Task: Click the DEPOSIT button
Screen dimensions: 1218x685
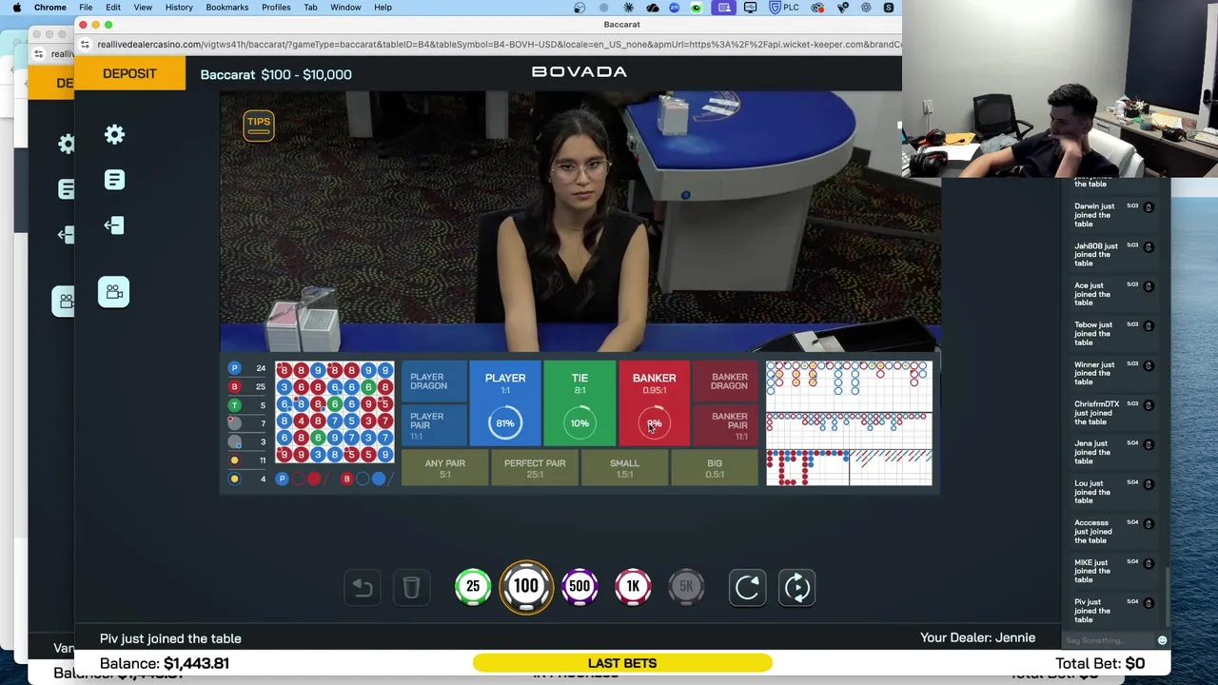Action: click(x=129, y=74)
